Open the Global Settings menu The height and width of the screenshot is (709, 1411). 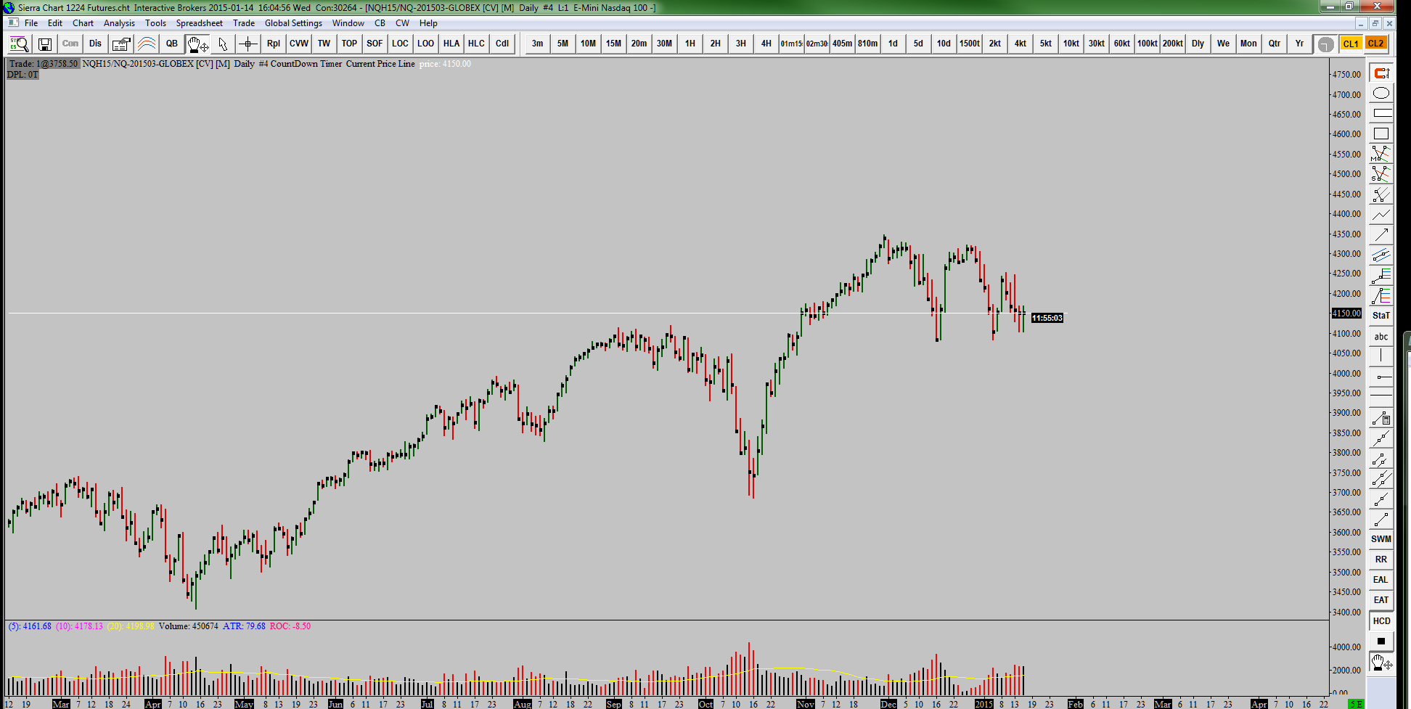point(293,23)
